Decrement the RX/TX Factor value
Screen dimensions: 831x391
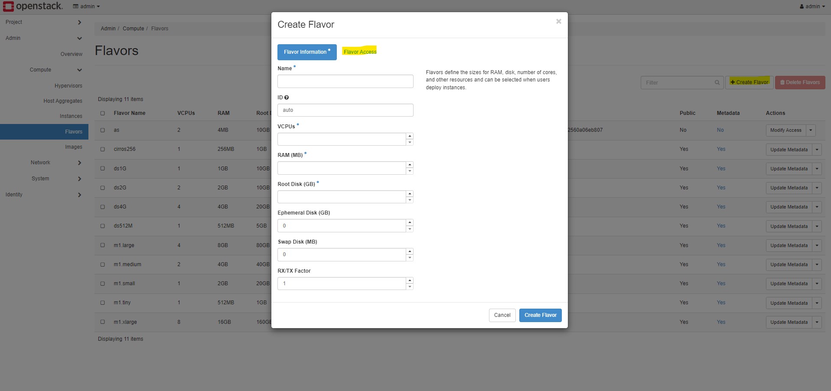click(x=410, y=287)
